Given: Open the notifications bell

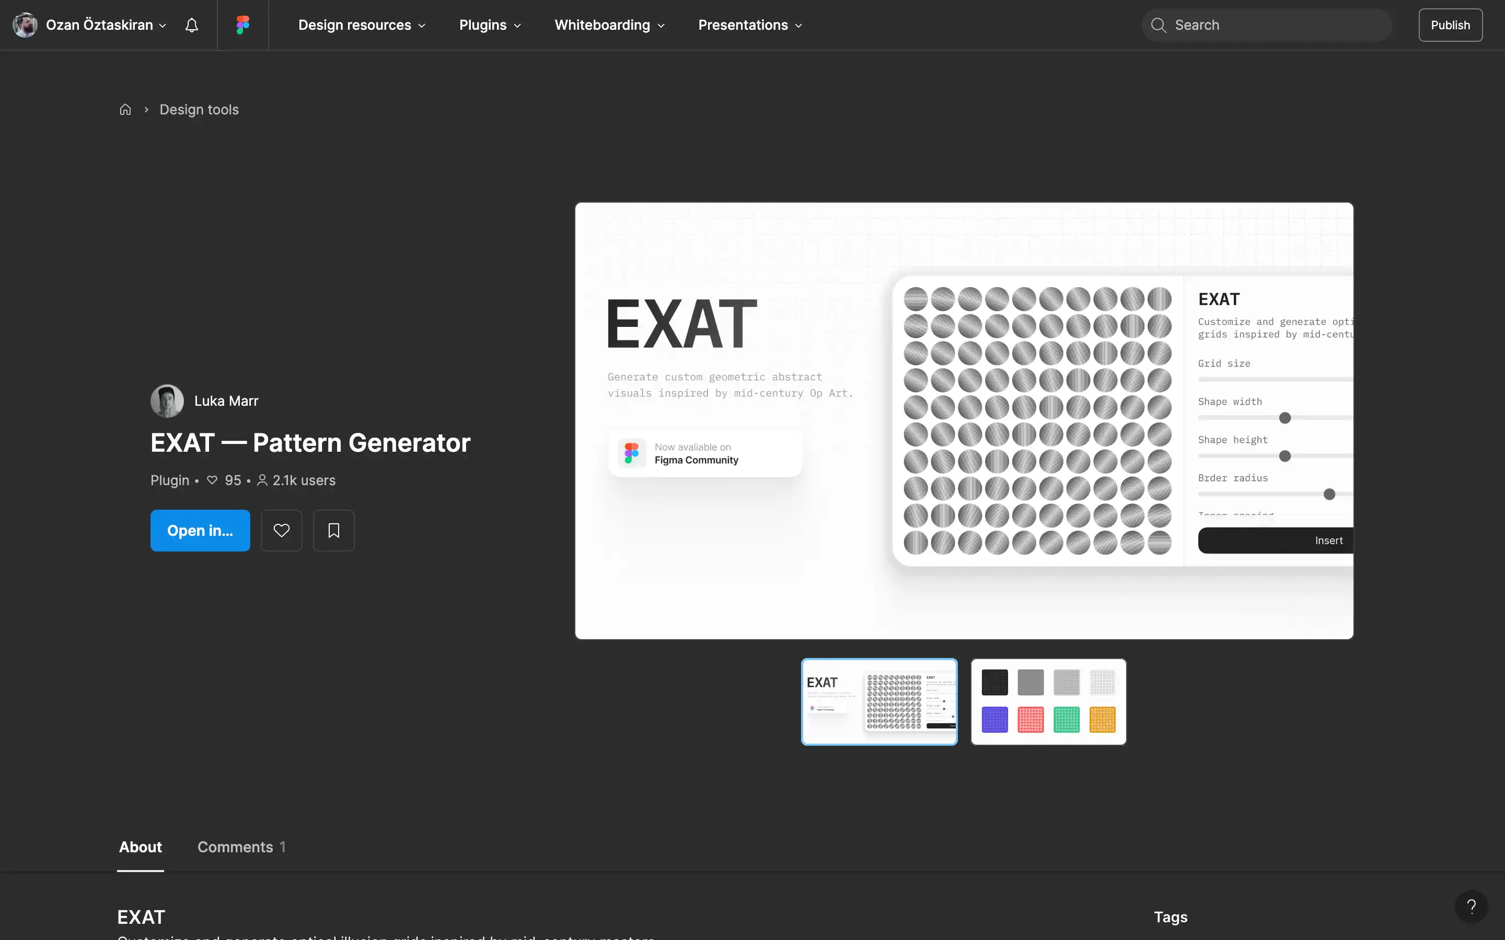Looking at the screenshot, I should [191, 25].
